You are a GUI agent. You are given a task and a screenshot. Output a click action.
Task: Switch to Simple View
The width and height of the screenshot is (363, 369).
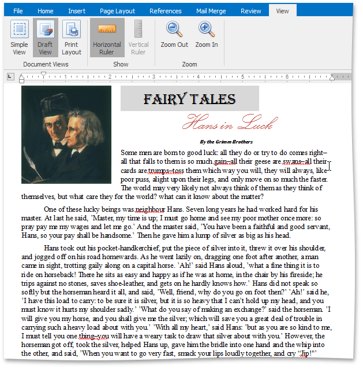click(x=19, y=38)
